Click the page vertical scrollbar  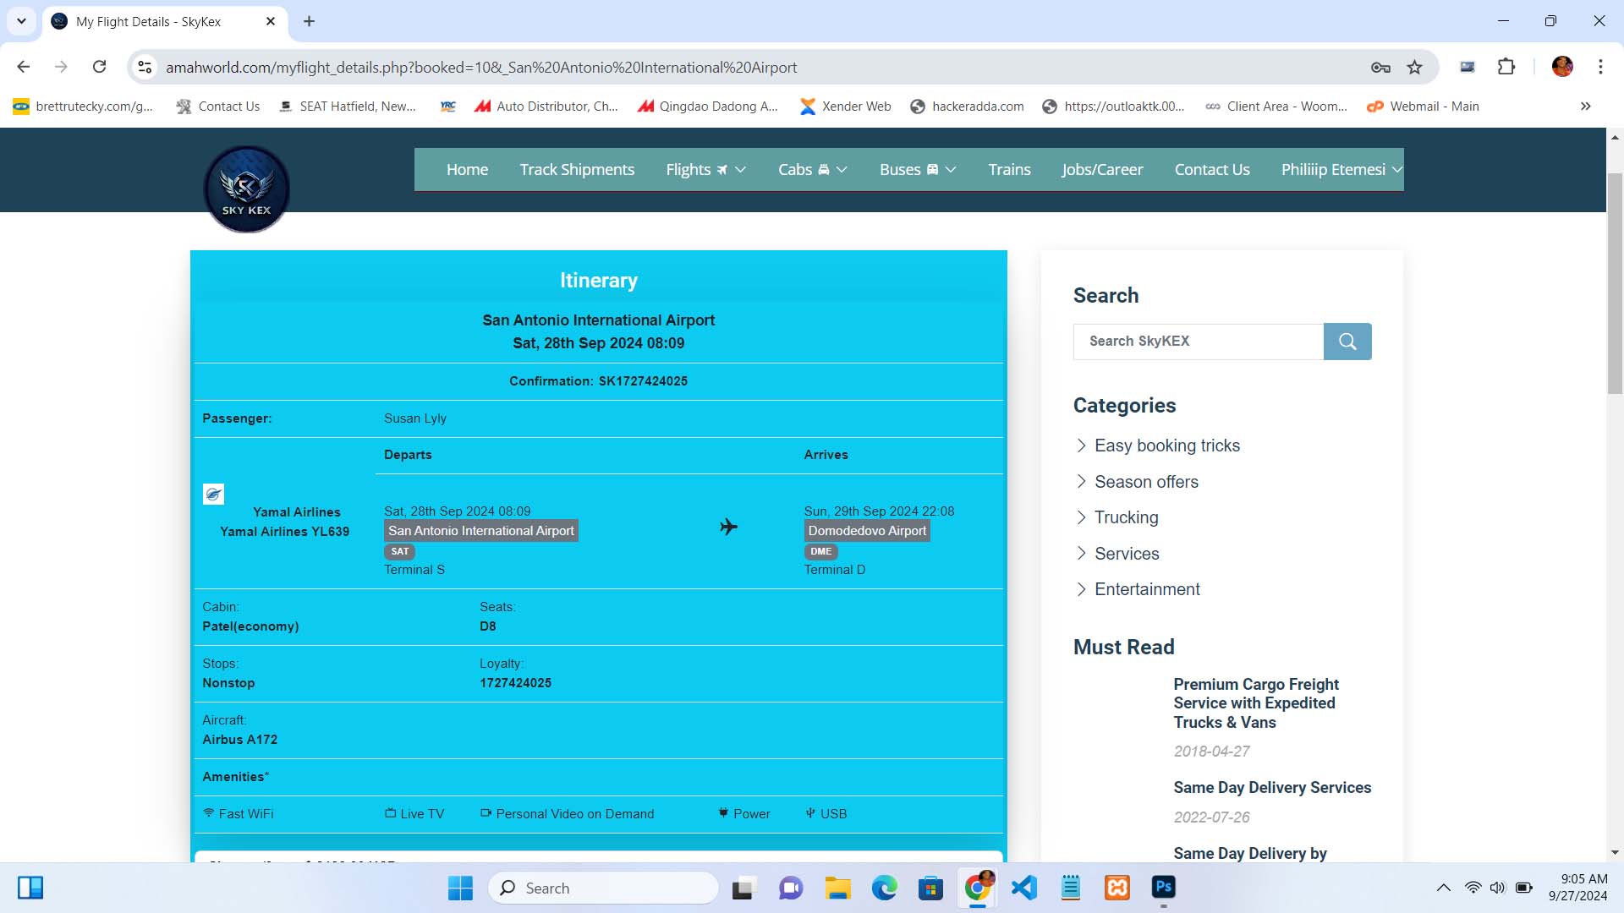click(x=1615, y=282)
